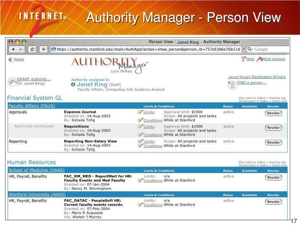Revoke the FAC_DATAC PeopleSoft HR authority

tap(273, 202)
